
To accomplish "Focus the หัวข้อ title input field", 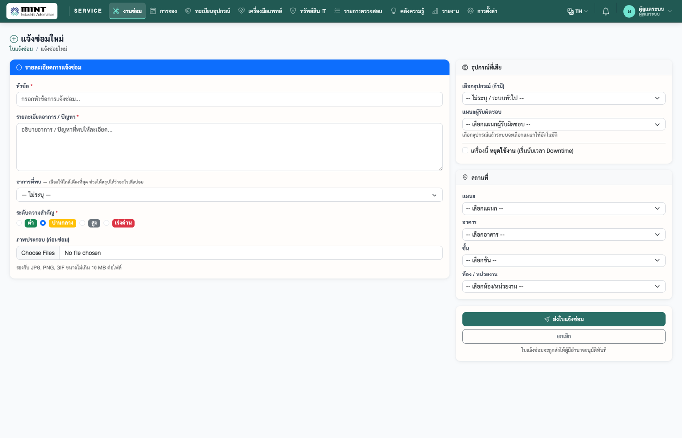I will click(229, 99).
